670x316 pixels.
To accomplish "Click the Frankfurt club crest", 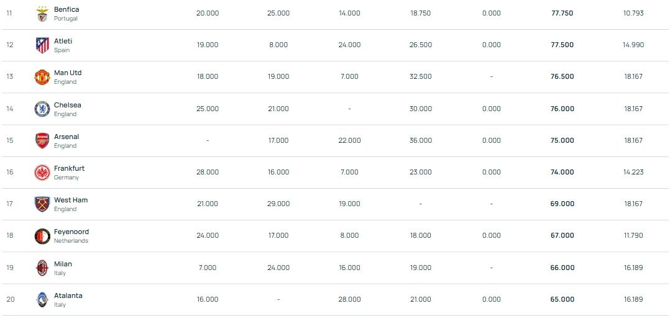I will [x=42, y=173].
